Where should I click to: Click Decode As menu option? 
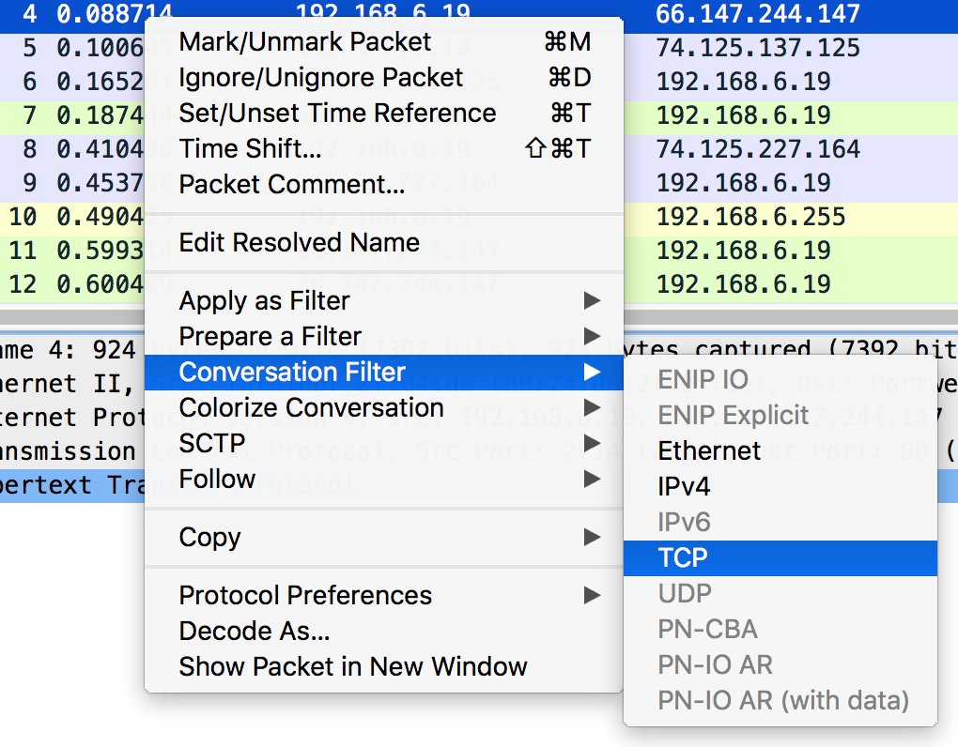click(254, 632)
